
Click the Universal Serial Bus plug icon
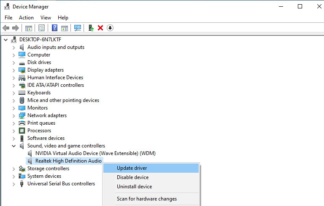[22, 184]
